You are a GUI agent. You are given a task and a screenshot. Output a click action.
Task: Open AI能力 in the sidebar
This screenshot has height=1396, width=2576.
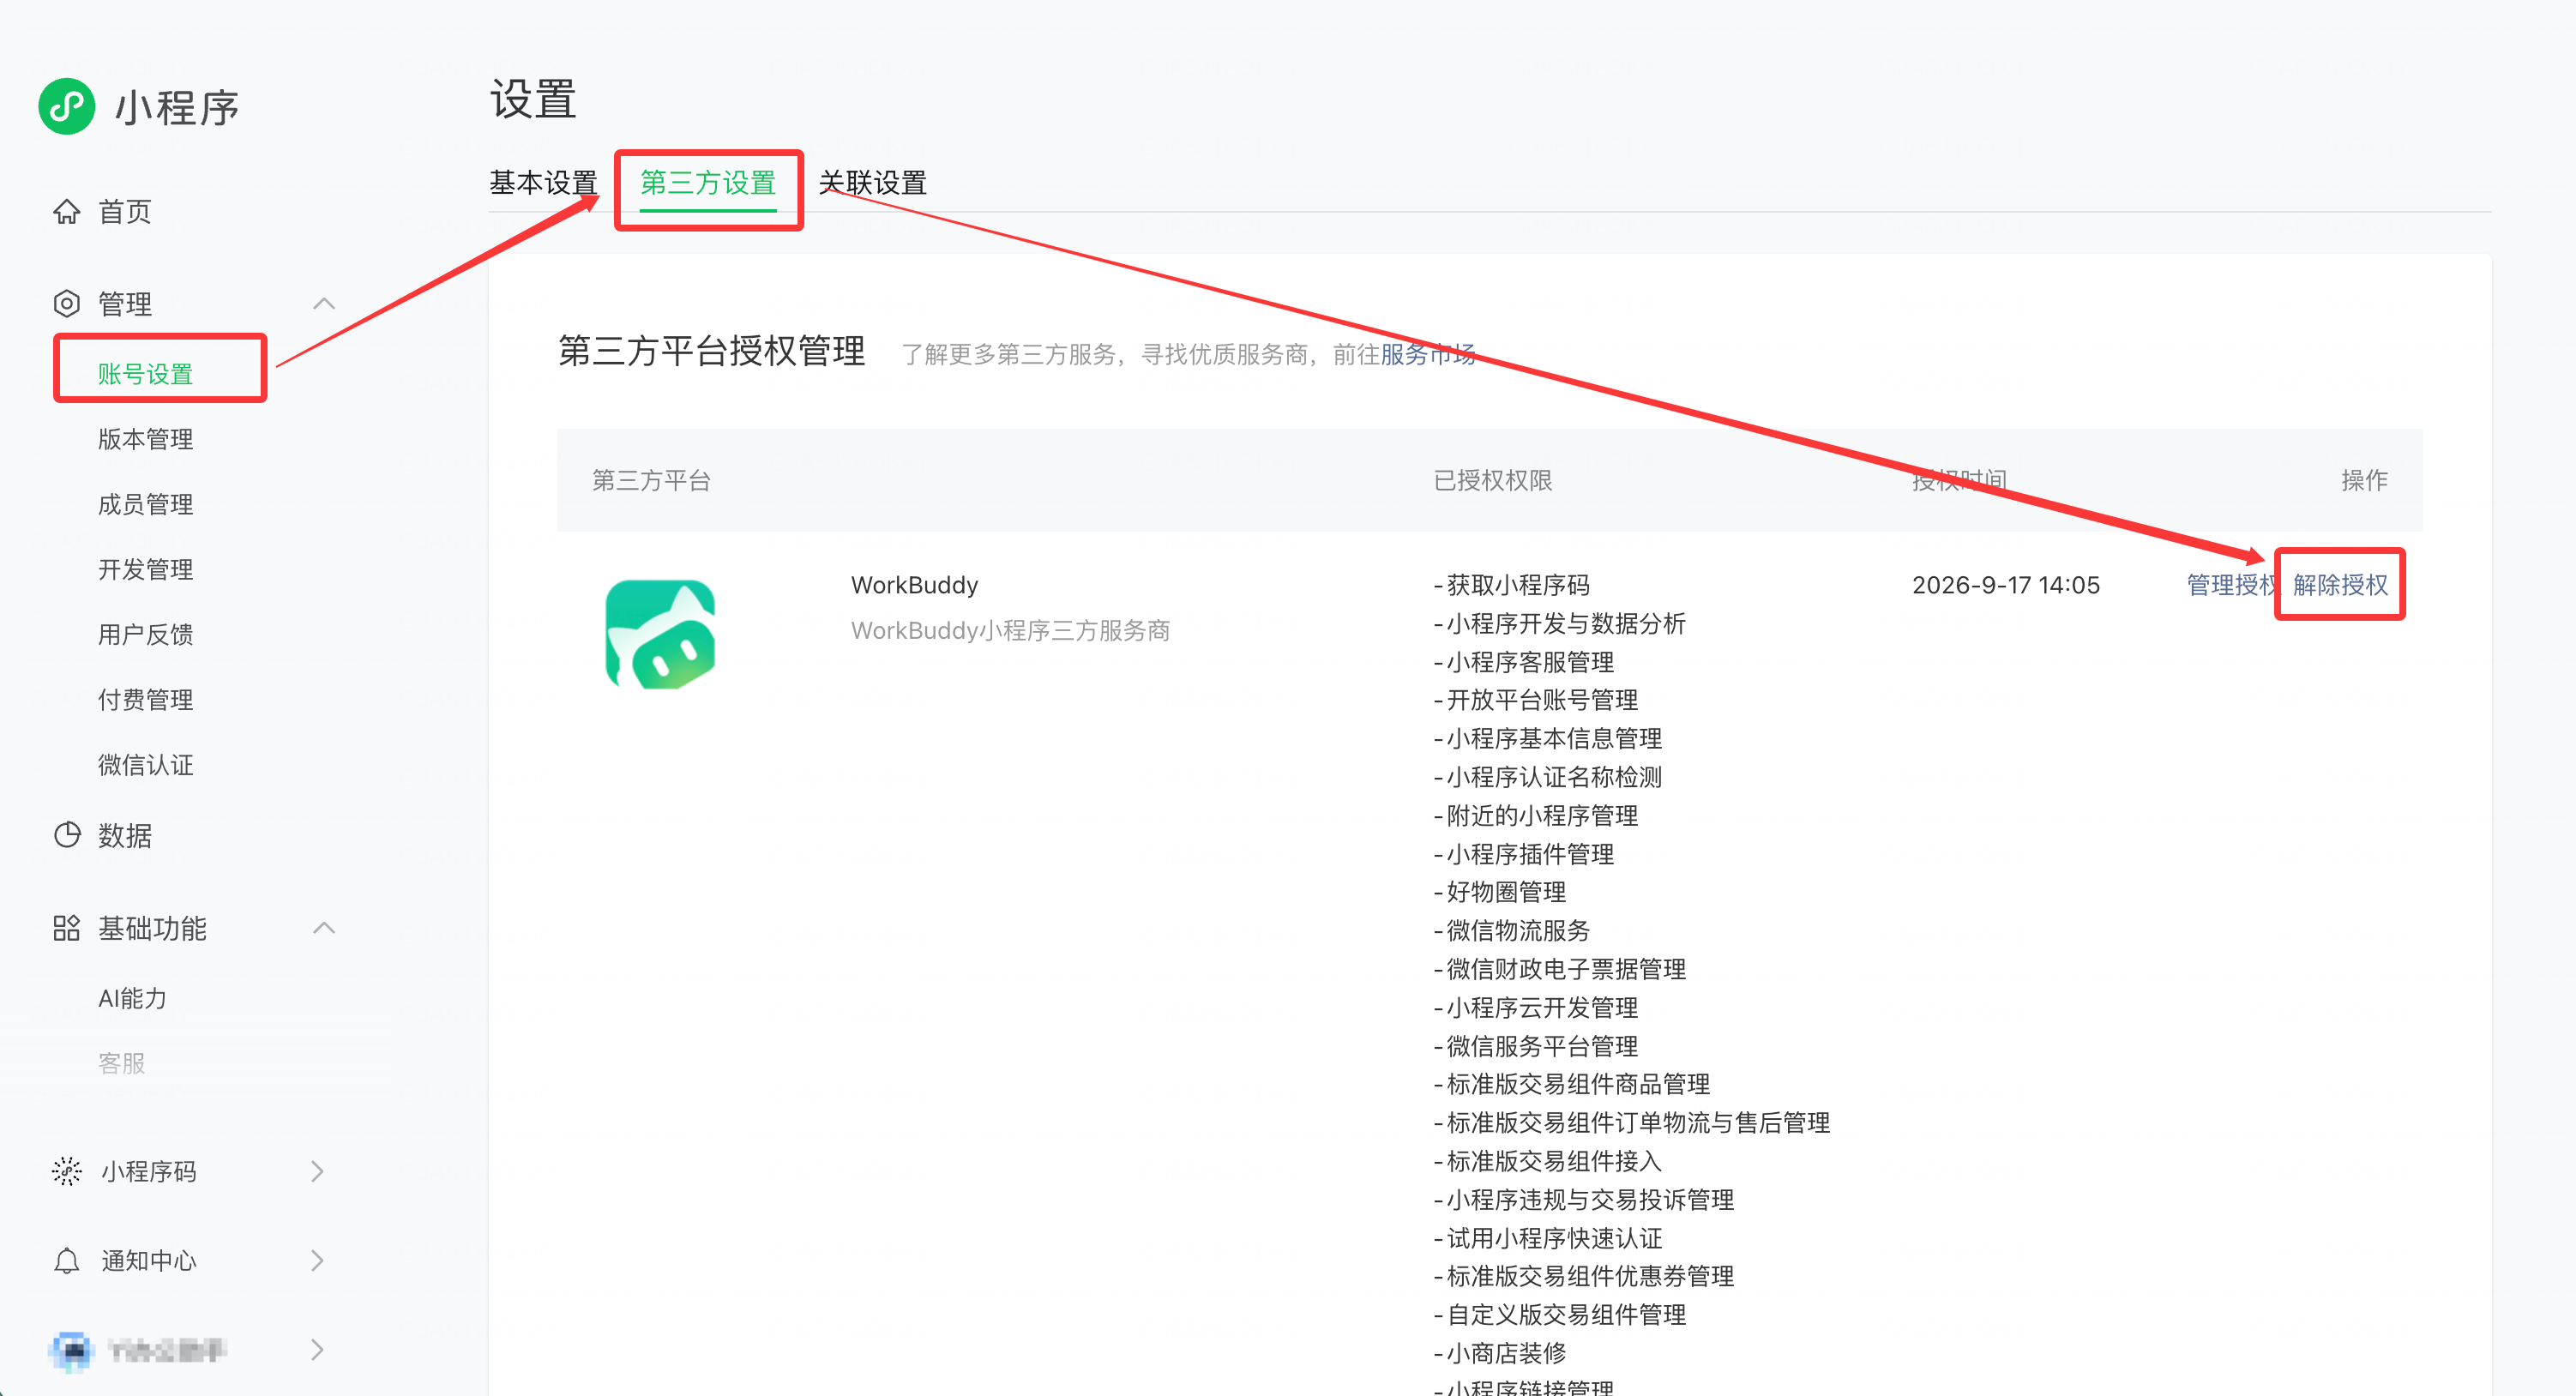point(132,998)
